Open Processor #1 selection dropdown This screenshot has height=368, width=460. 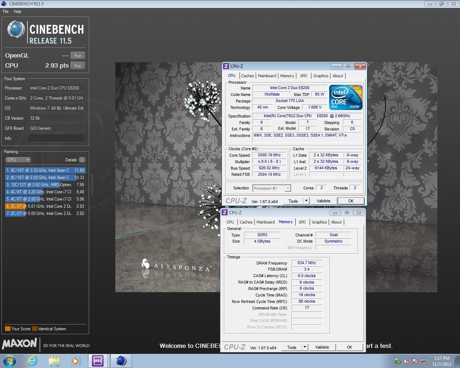click(x=272, y=188)
